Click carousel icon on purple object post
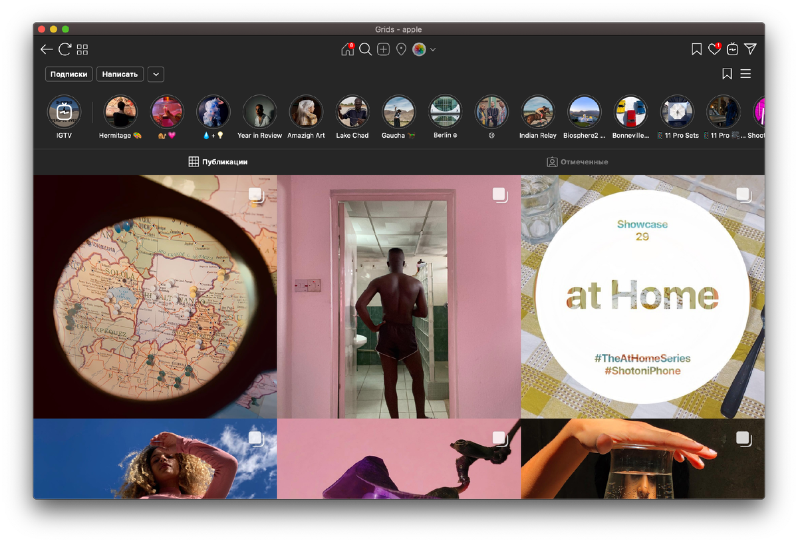Viewport: 798px width, 543px height. point(500,439)
